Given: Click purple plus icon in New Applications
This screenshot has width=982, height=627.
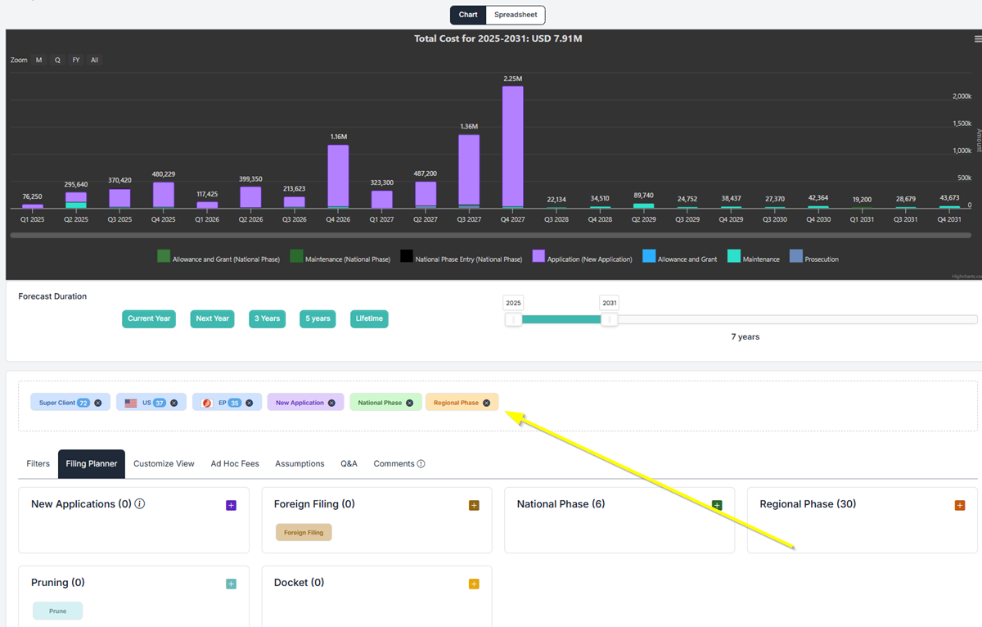Looking at the screenshot, I should click(231, 506).
